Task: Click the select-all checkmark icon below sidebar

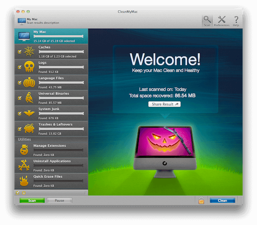Action: (x=18, y=192)
